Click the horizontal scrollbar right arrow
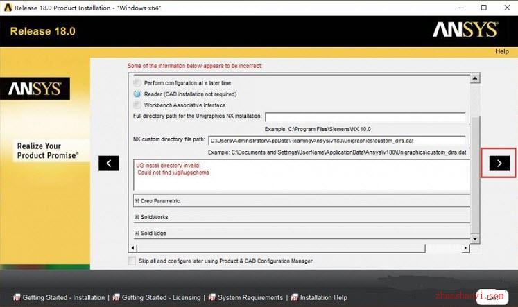Screen dimensions: 518x307 [465, 248]
